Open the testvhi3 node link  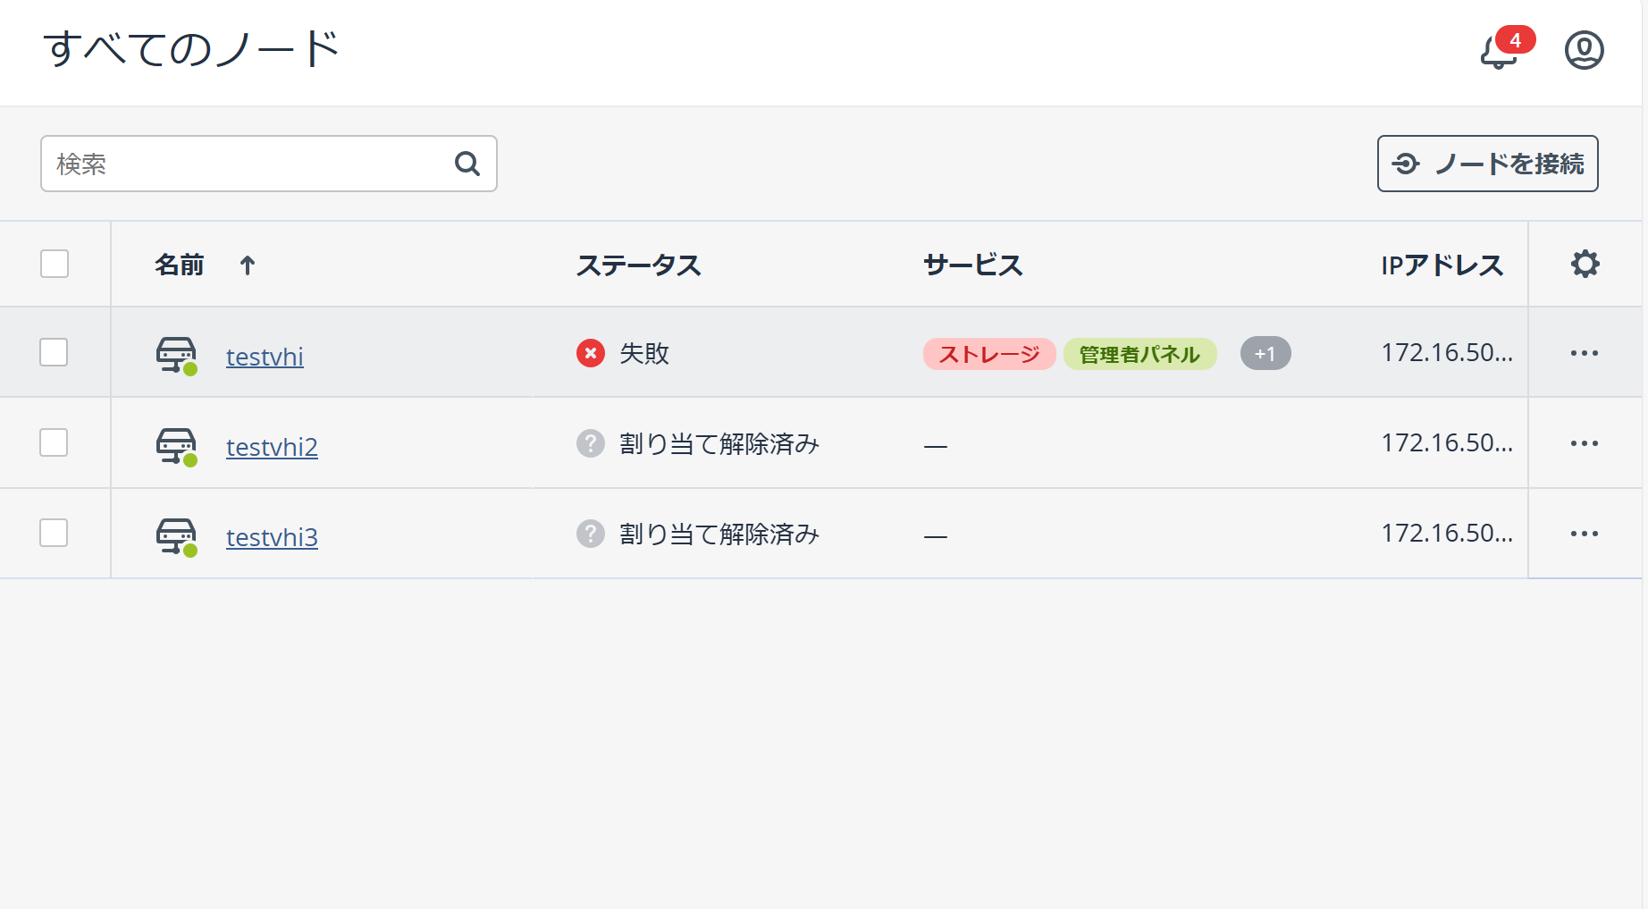[x=272, y=537]
